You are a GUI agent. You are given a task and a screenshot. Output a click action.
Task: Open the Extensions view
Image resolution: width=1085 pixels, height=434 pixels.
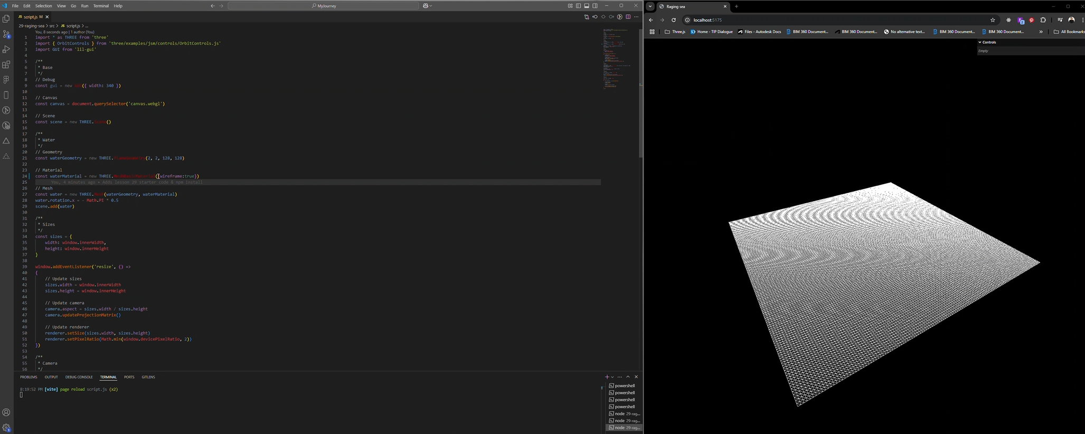click(x=6, y=64)
